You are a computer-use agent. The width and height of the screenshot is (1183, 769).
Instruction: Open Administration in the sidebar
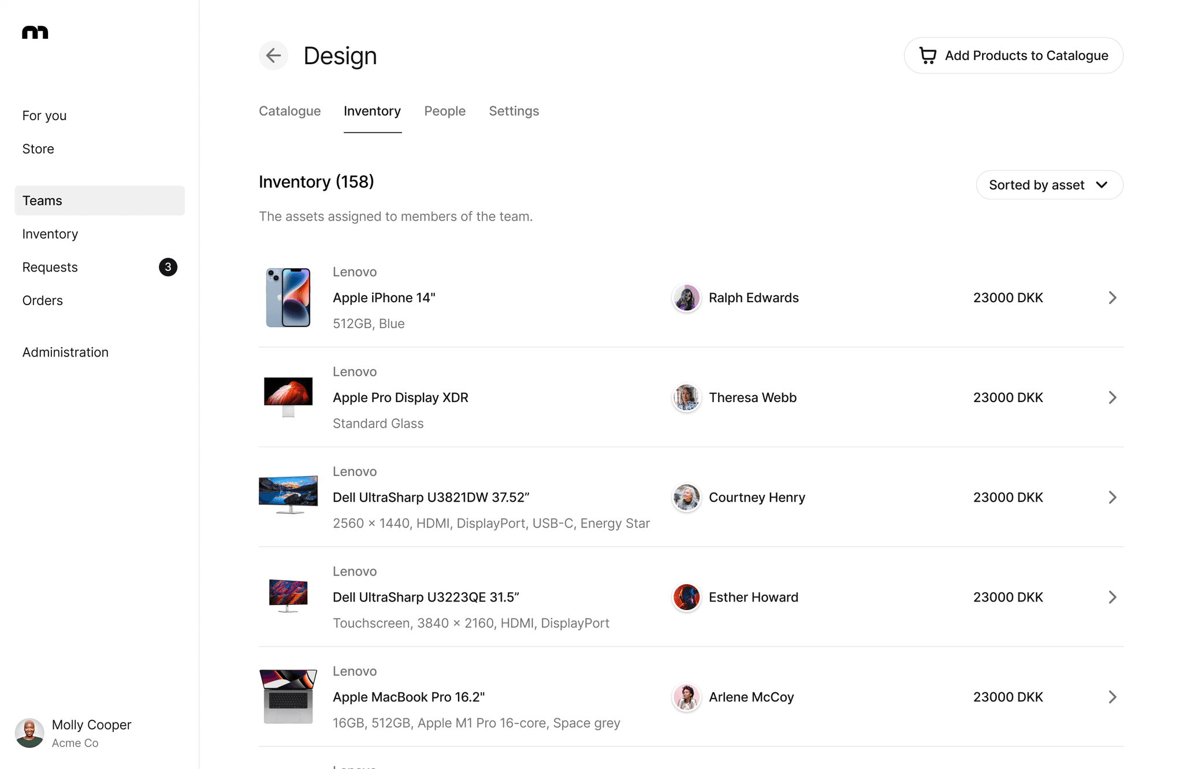65,352
